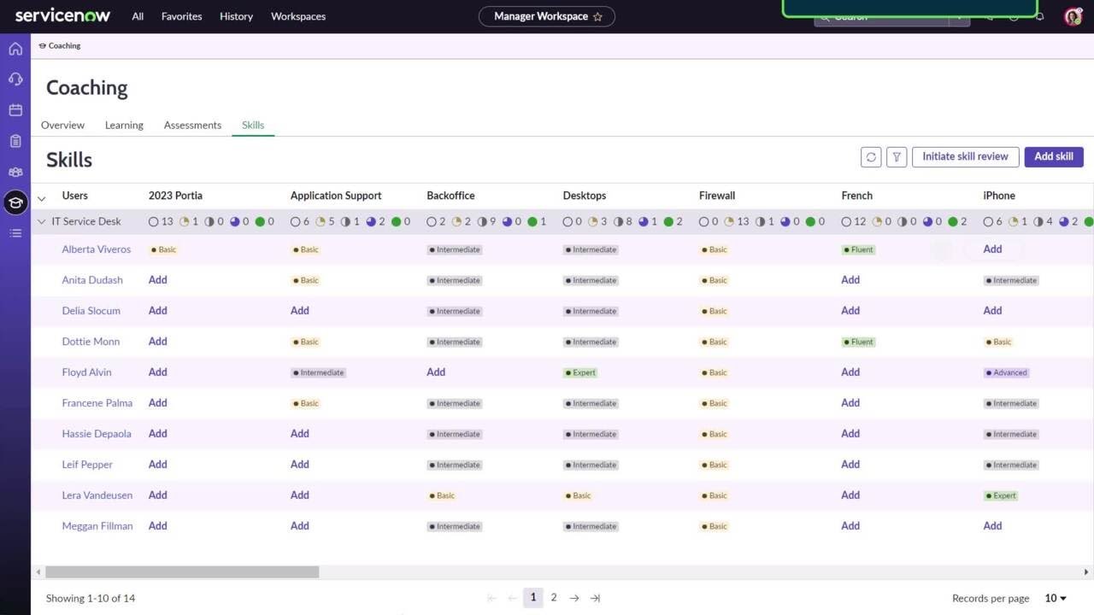Refresh the Skills list
This screenshot has width=1094, height=615.
pos(870,156)
